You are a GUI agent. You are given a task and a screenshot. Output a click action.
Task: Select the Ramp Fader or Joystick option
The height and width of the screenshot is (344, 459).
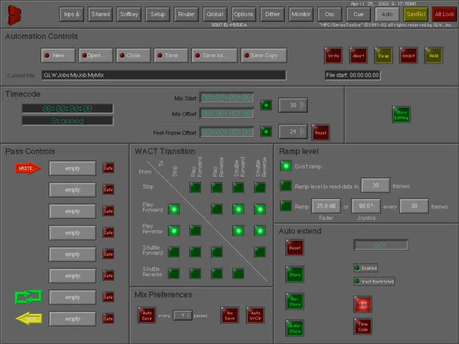pyautogui.click(x=286, y=206)
